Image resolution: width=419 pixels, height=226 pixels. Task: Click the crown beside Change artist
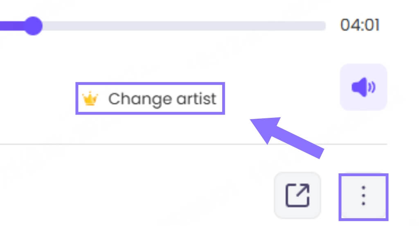click(90, 99)
